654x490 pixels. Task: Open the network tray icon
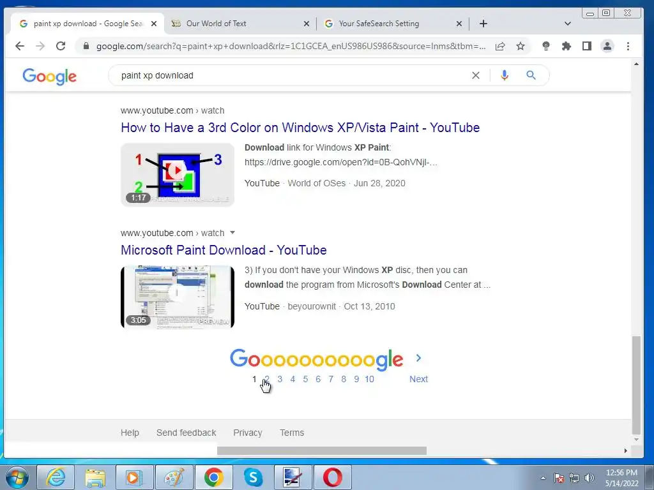coord(574,478)
